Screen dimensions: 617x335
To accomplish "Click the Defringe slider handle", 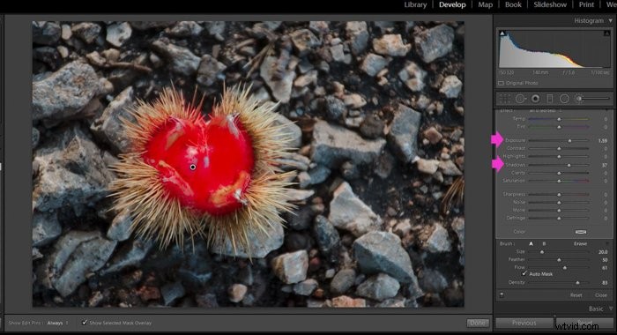I will tap(559, 218).
